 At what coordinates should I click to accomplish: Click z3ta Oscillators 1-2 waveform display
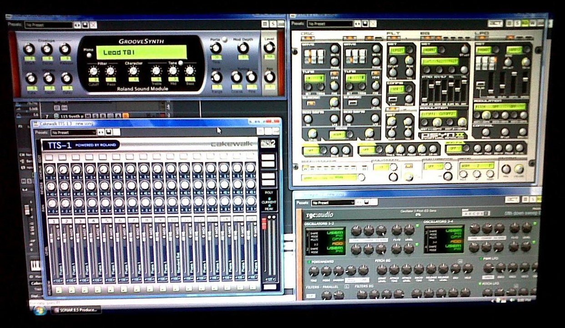pyautogui.click(x=326, y=240)
